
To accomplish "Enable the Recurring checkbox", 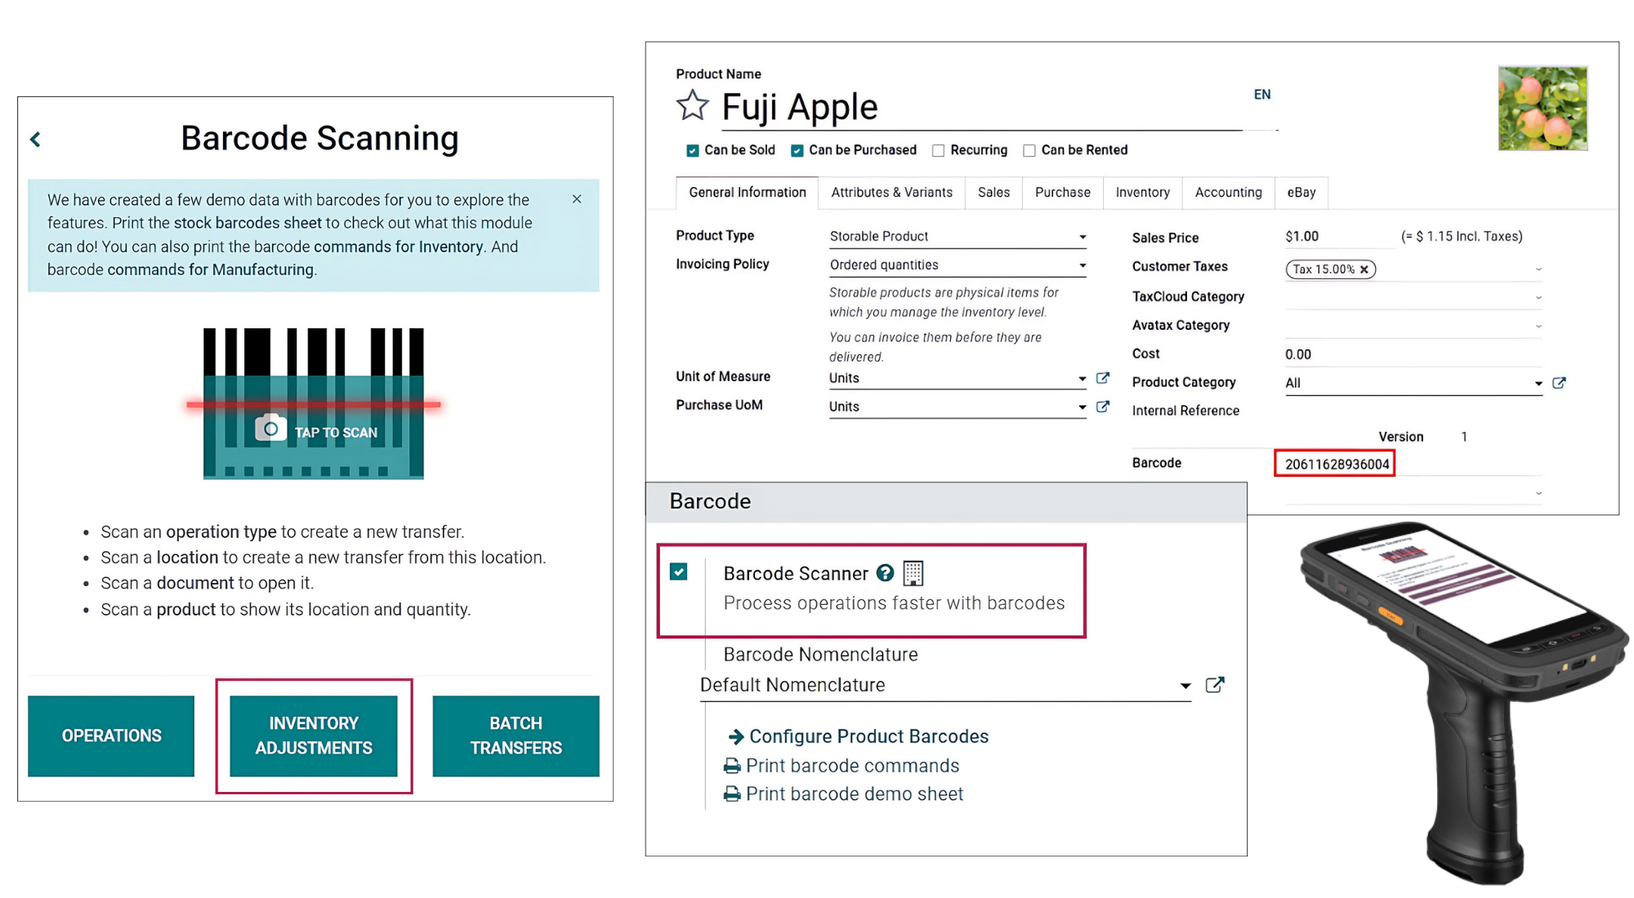I will (x=939, y=150).
